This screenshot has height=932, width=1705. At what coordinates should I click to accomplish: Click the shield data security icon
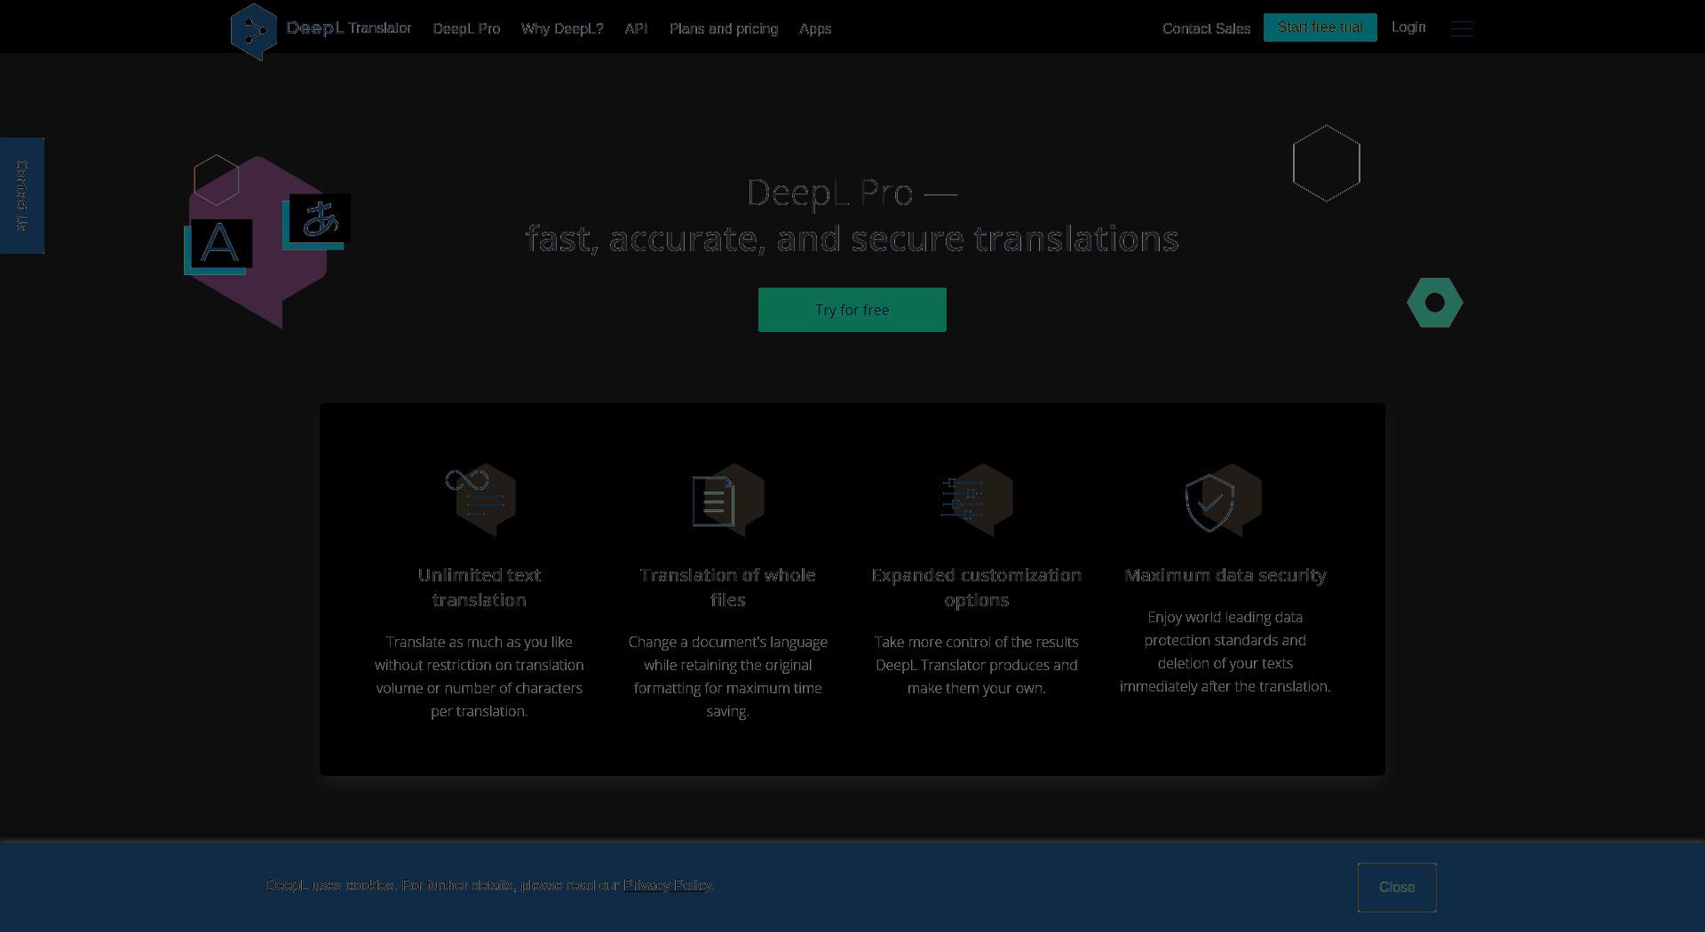1224,501
